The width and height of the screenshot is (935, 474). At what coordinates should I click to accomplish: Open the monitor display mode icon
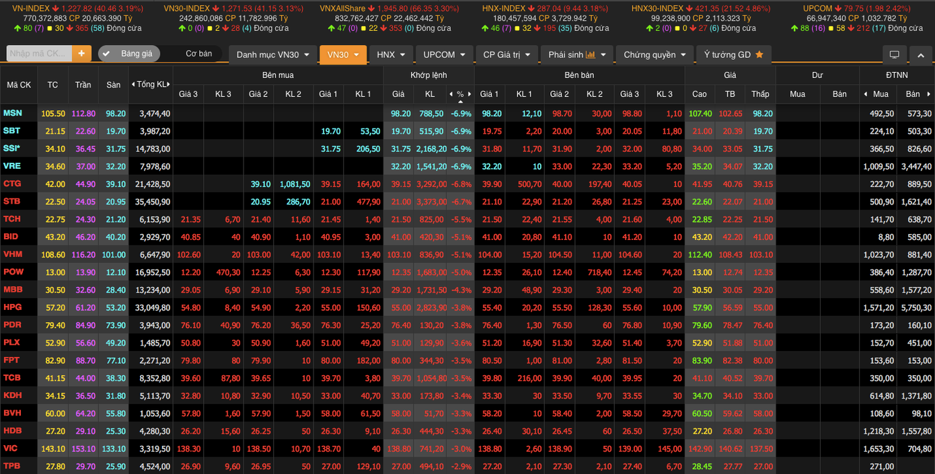(x=894, y=54)
